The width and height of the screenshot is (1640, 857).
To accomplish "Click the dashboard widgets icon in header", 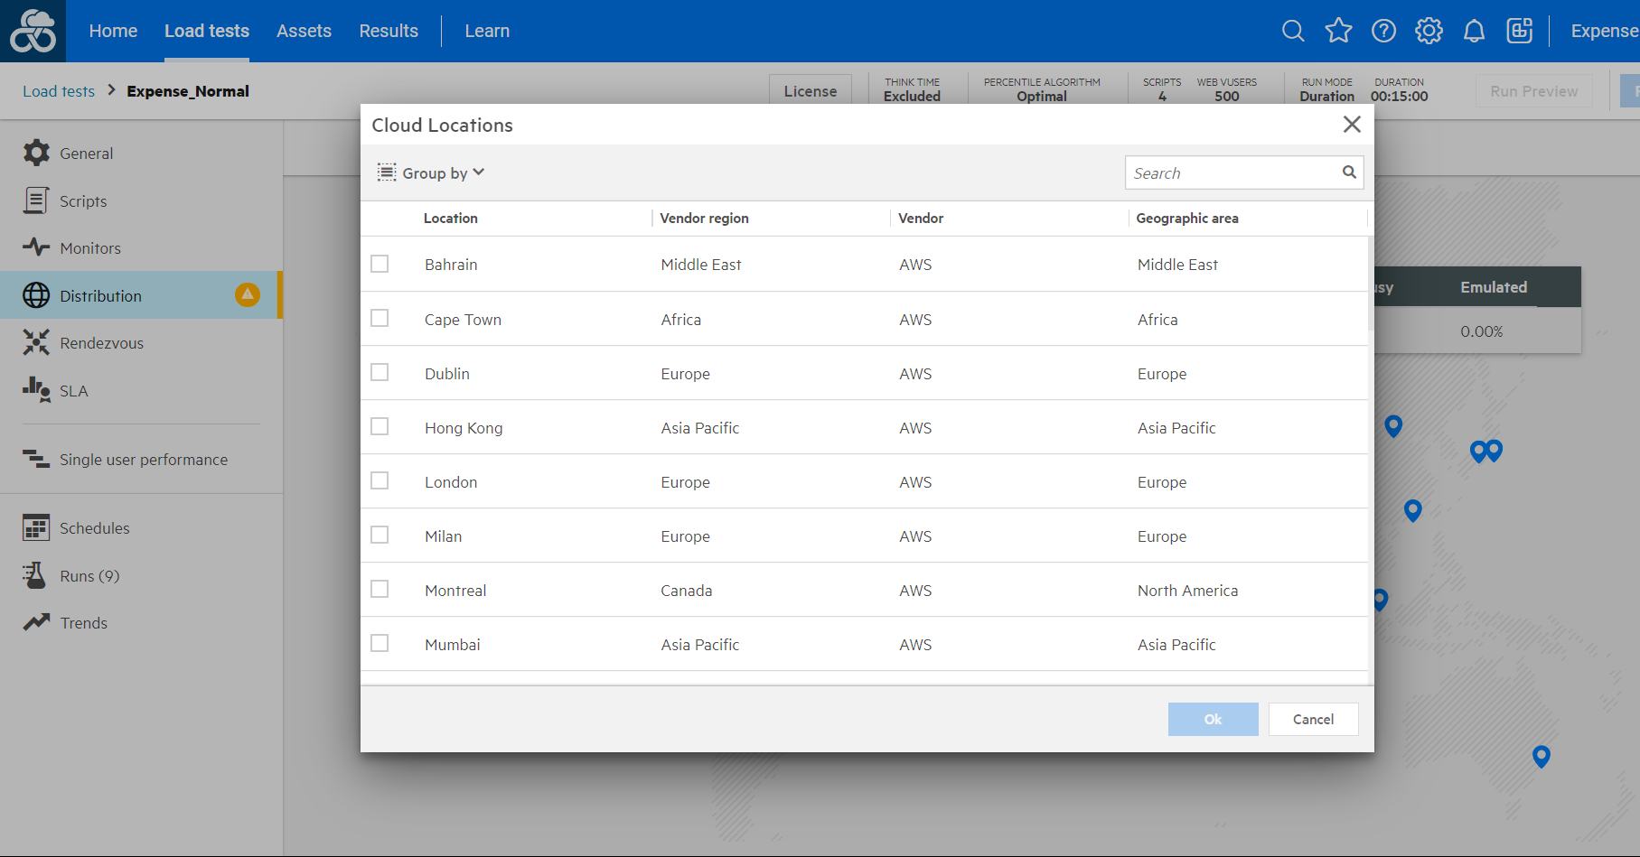I will tap(1519, 31).
